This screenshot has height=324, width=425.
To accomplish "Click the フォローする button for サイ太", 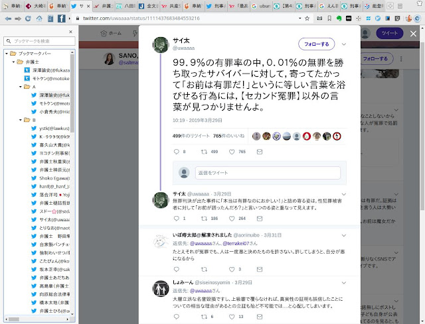I will tap(316, 44).
